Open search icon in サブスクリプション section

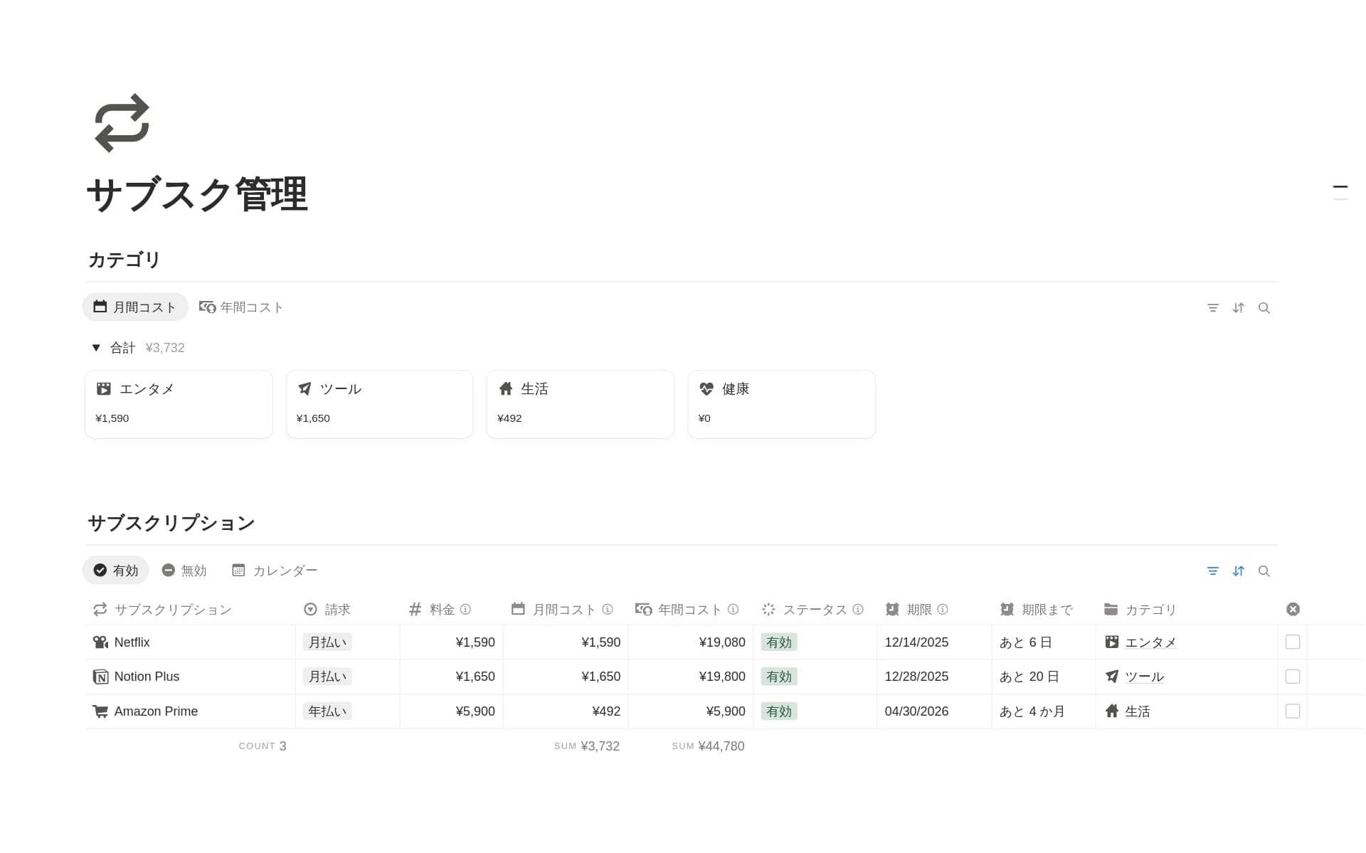1264,571
